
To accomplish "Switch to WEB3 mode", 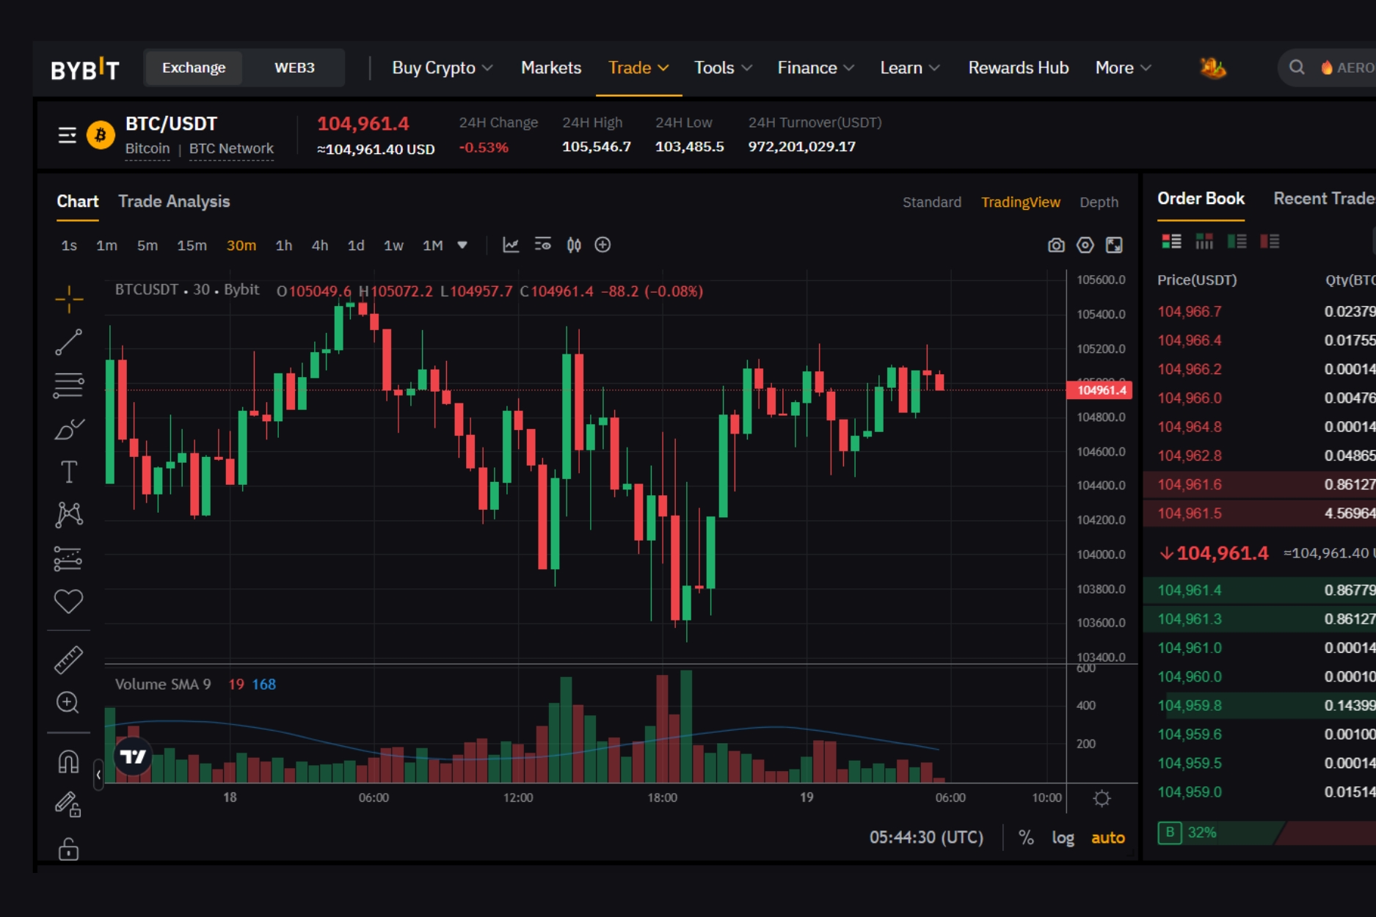I will [294, 67].
